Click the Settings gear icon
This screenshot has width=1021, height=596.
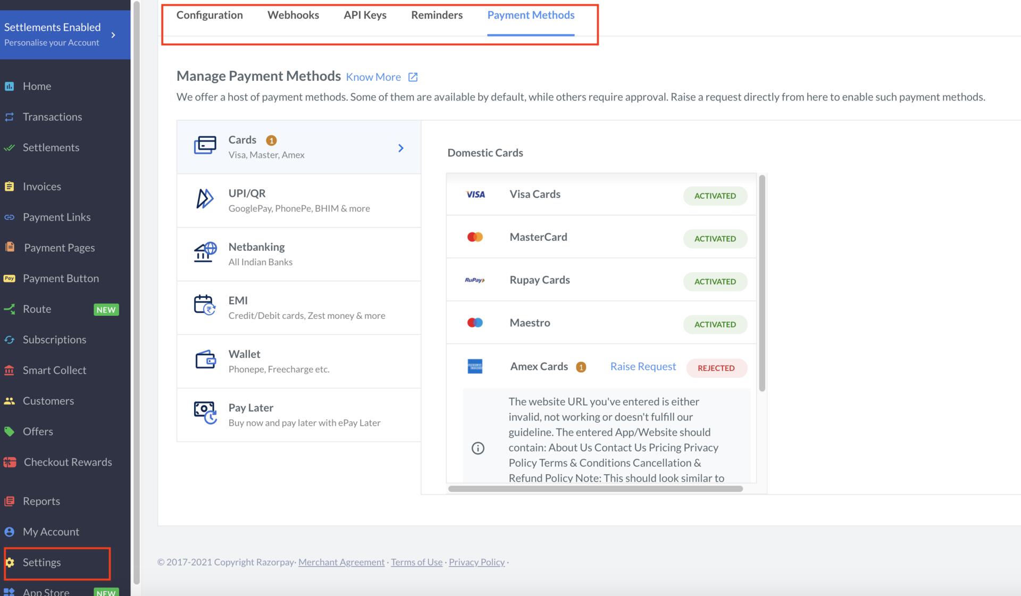[10, 563]
